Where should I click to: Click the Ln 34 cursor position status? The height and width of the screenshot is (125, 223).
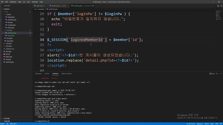[x=191, y=124]
